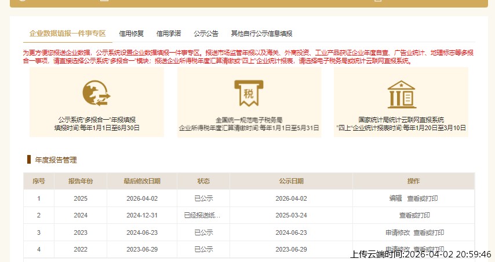Click the 年度报告管理 section heading

(x=56, y=160)
